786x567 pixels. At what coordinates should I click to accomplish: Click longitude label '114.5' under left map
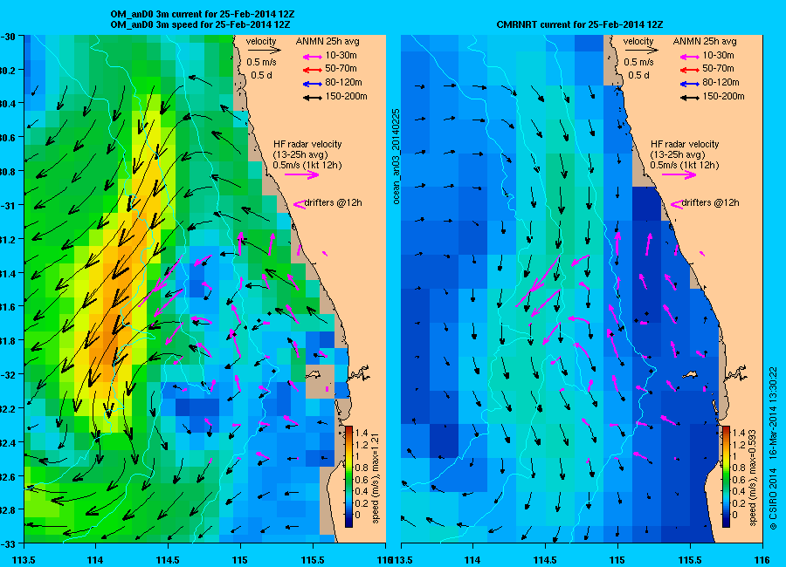point(168,560)
